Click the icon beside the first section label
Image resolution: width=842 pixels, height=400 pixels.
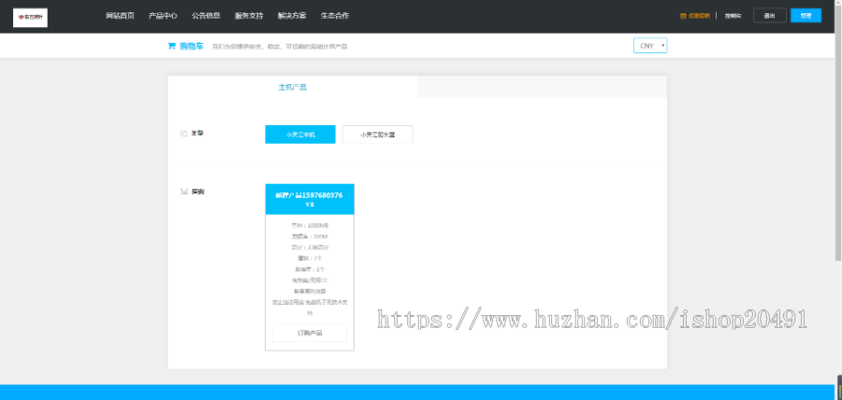[183, 134]
